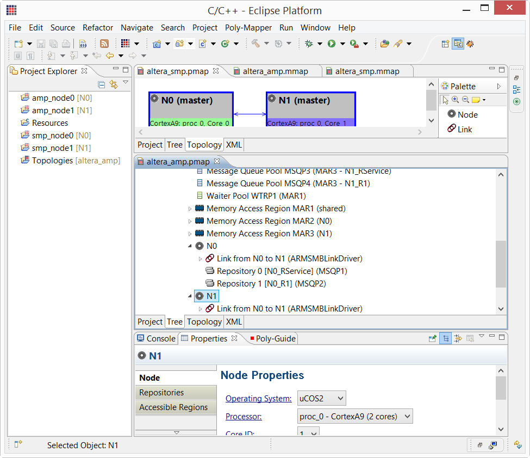Click the New C/C++ Project toolbar icon

click(157, 44)
